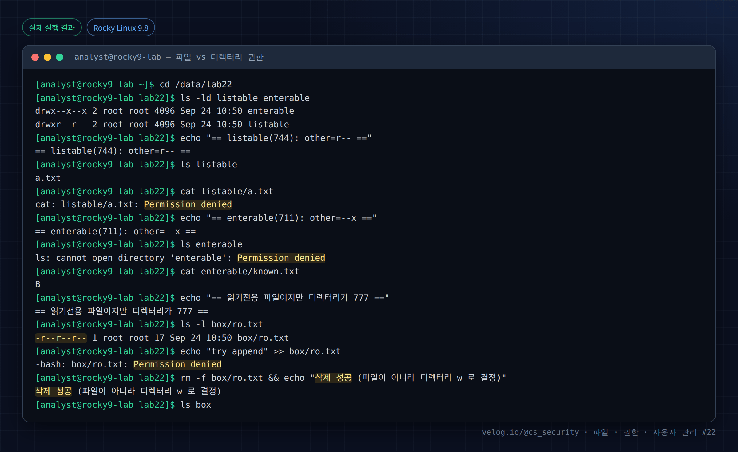Click the terminal title 'analyst@rocky9-lab — 파일 vs 디렉터리 권한'
The image size is (738, 452).
point(169,57)
